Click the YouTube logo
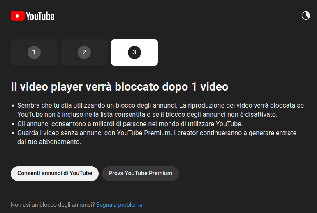 [x=32, y=16]
